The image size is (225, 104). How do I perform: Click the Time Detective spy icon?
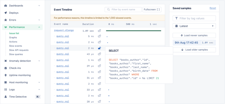coord(6,97)
